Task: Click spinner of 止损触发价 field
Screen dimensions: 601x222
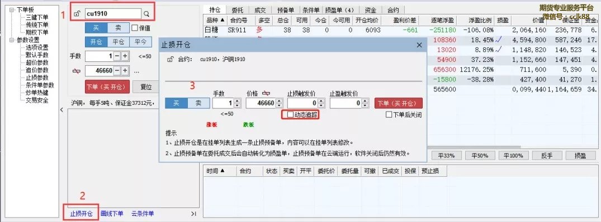Action: [321, 103]
